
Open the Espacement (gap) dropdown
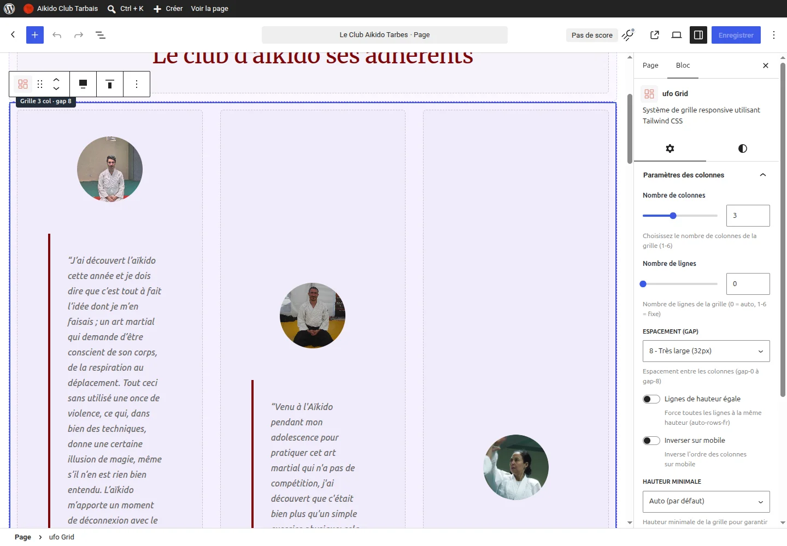click(x=706, y=351)
